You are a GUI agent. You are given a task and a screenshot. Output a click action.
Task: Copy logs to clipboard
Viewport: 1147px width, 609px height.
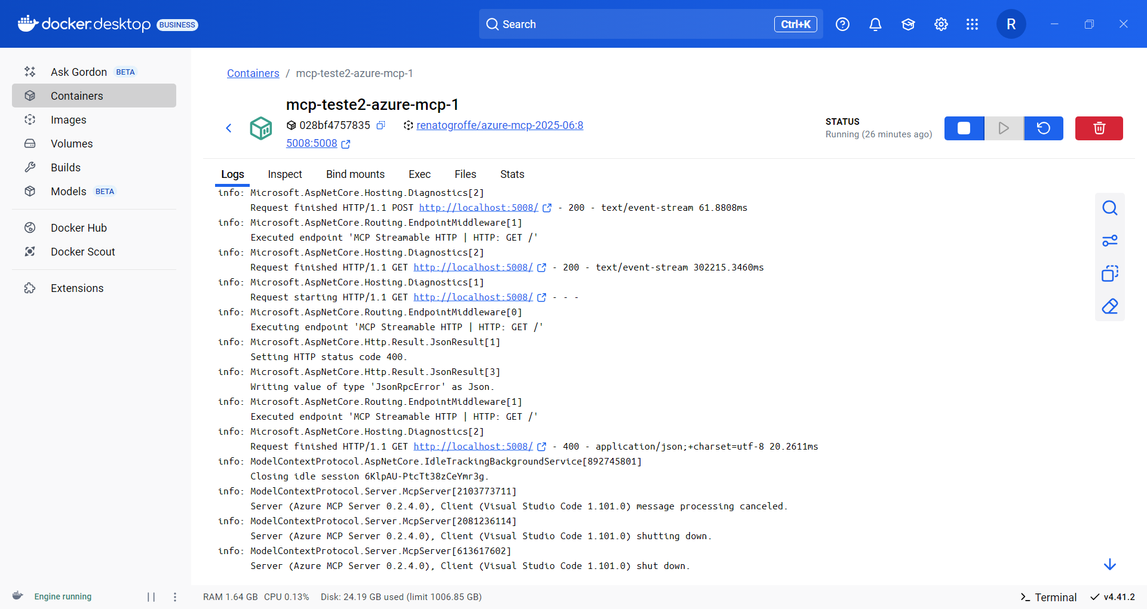1110,273
